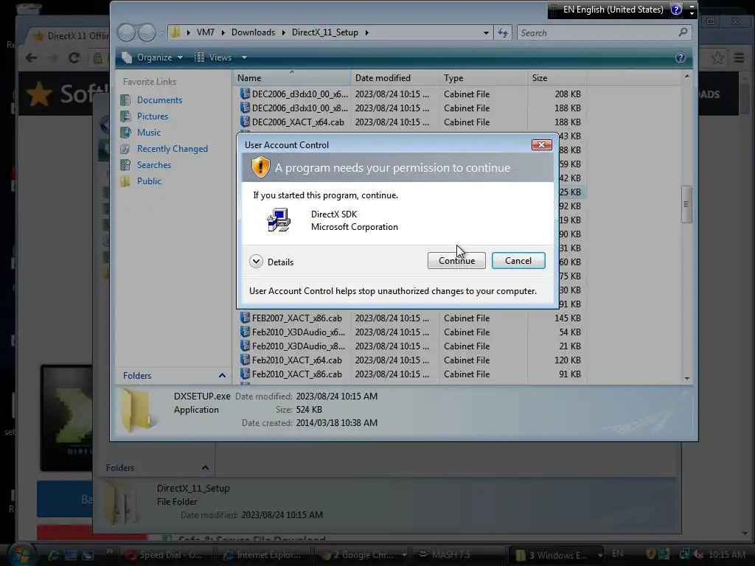The width and height of the screenshot is (755, 566).
Task: Click the Windows Start orb
Action: (21, 554)
